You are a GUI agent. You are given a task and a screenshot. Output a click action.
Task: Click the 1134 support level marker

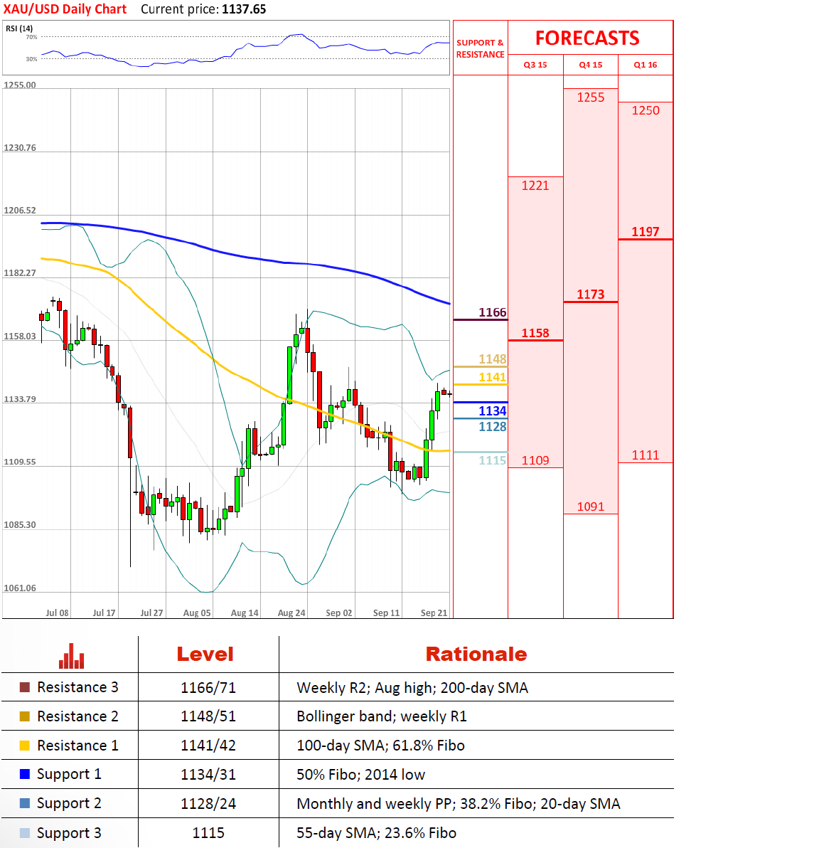pos(493,411)
